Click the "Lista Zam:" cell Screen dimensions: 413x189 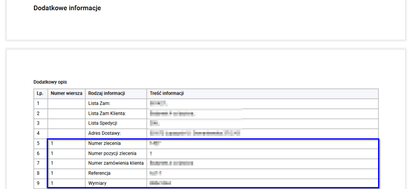point(116,104)
